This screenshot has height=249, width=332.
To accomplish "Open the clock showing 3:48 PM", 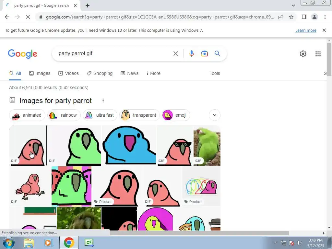I will [315, 243].
